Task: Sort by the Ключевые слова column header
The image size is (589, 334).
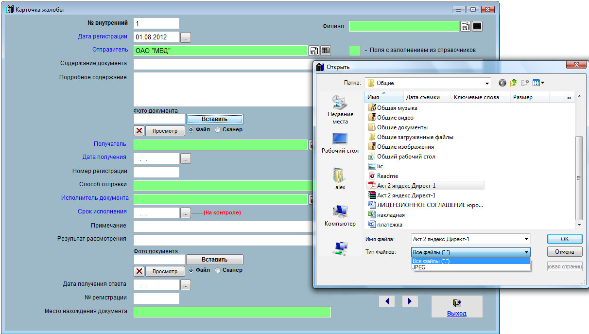Action: pyautogui.click(x=481, y=97)
